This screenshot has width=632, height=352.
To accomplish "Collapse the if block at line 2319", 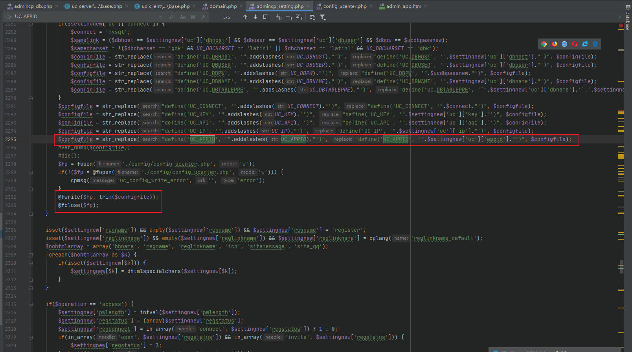I will click(31, 337).
